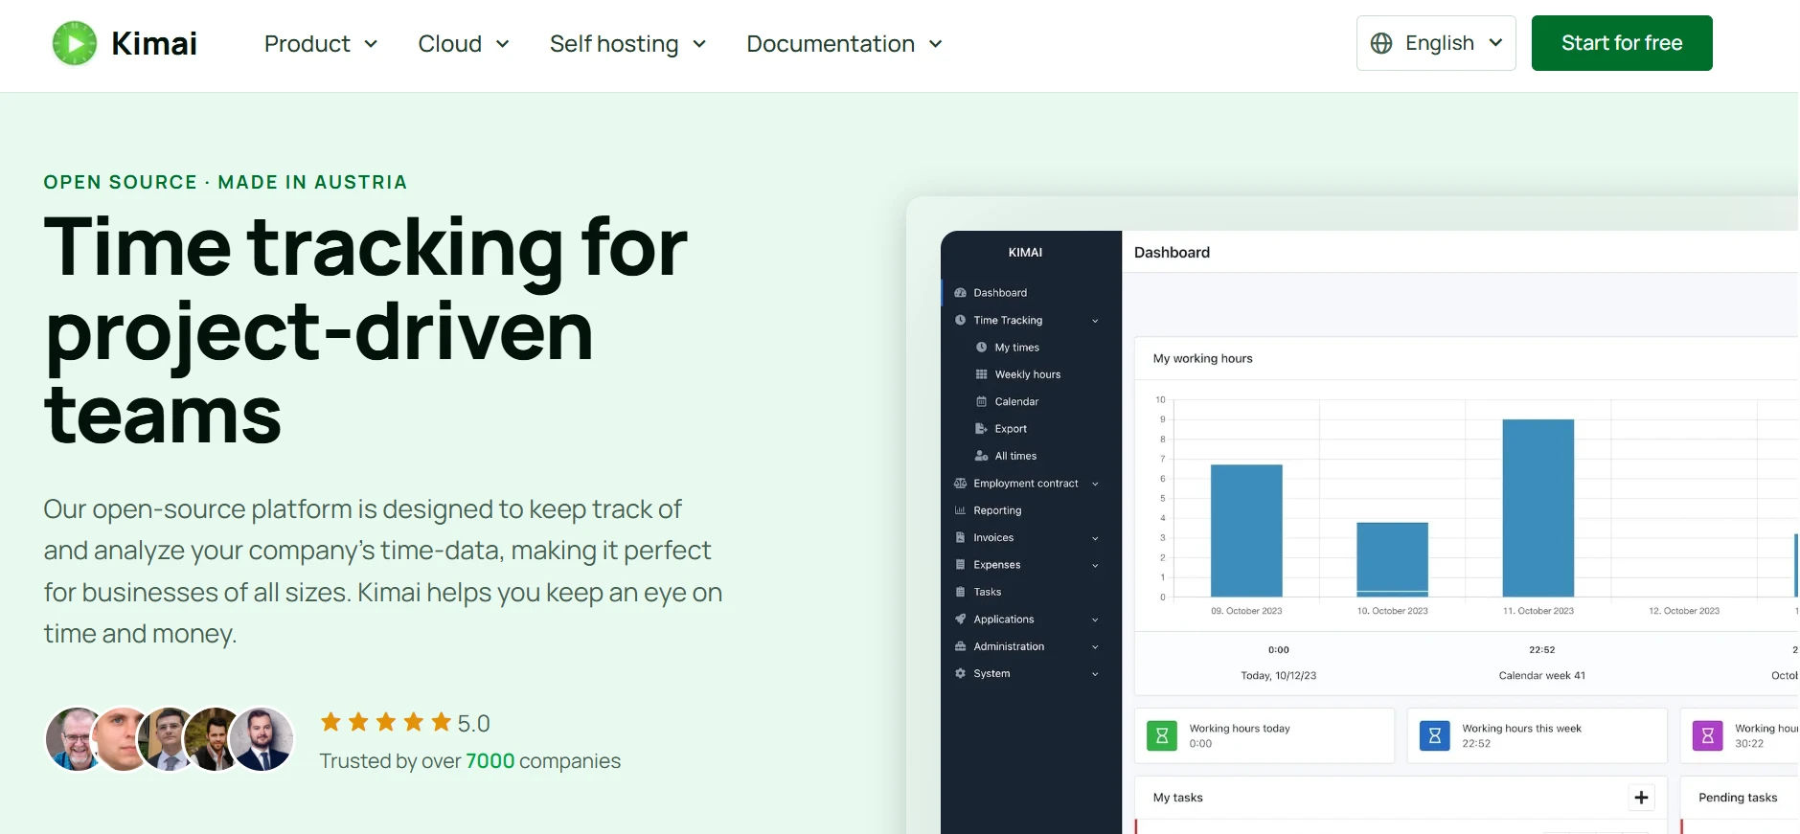1800x834 pixels.
Task: Expand the Expenses sidebar chevron
Action: tap(1095, 565)
